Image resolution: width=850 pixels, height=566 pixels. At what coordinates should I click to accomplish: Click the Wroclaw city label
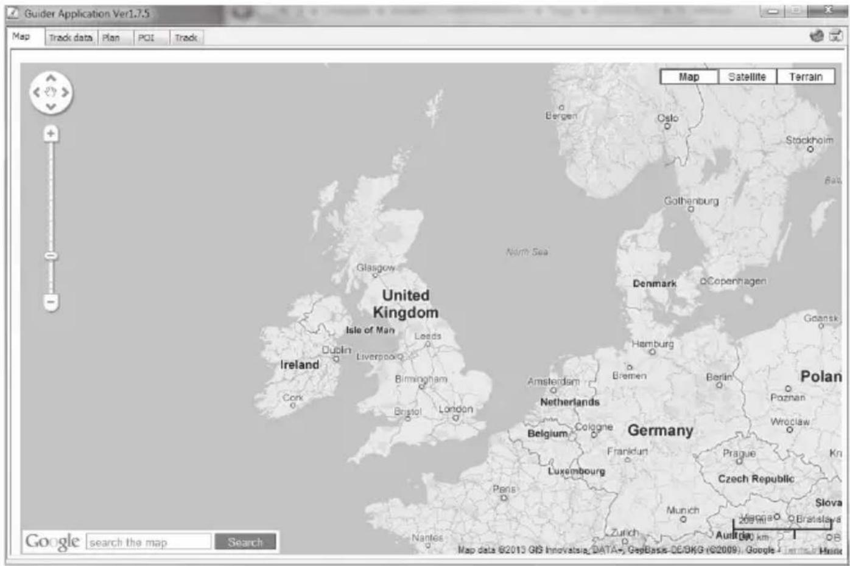pos(790,421)
